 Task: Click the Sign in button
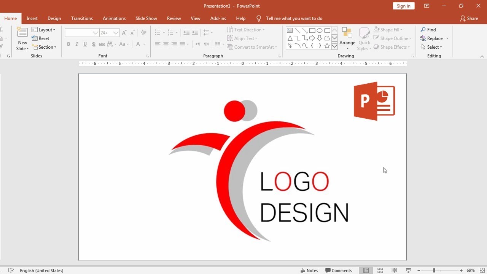[x=404, y=6]
